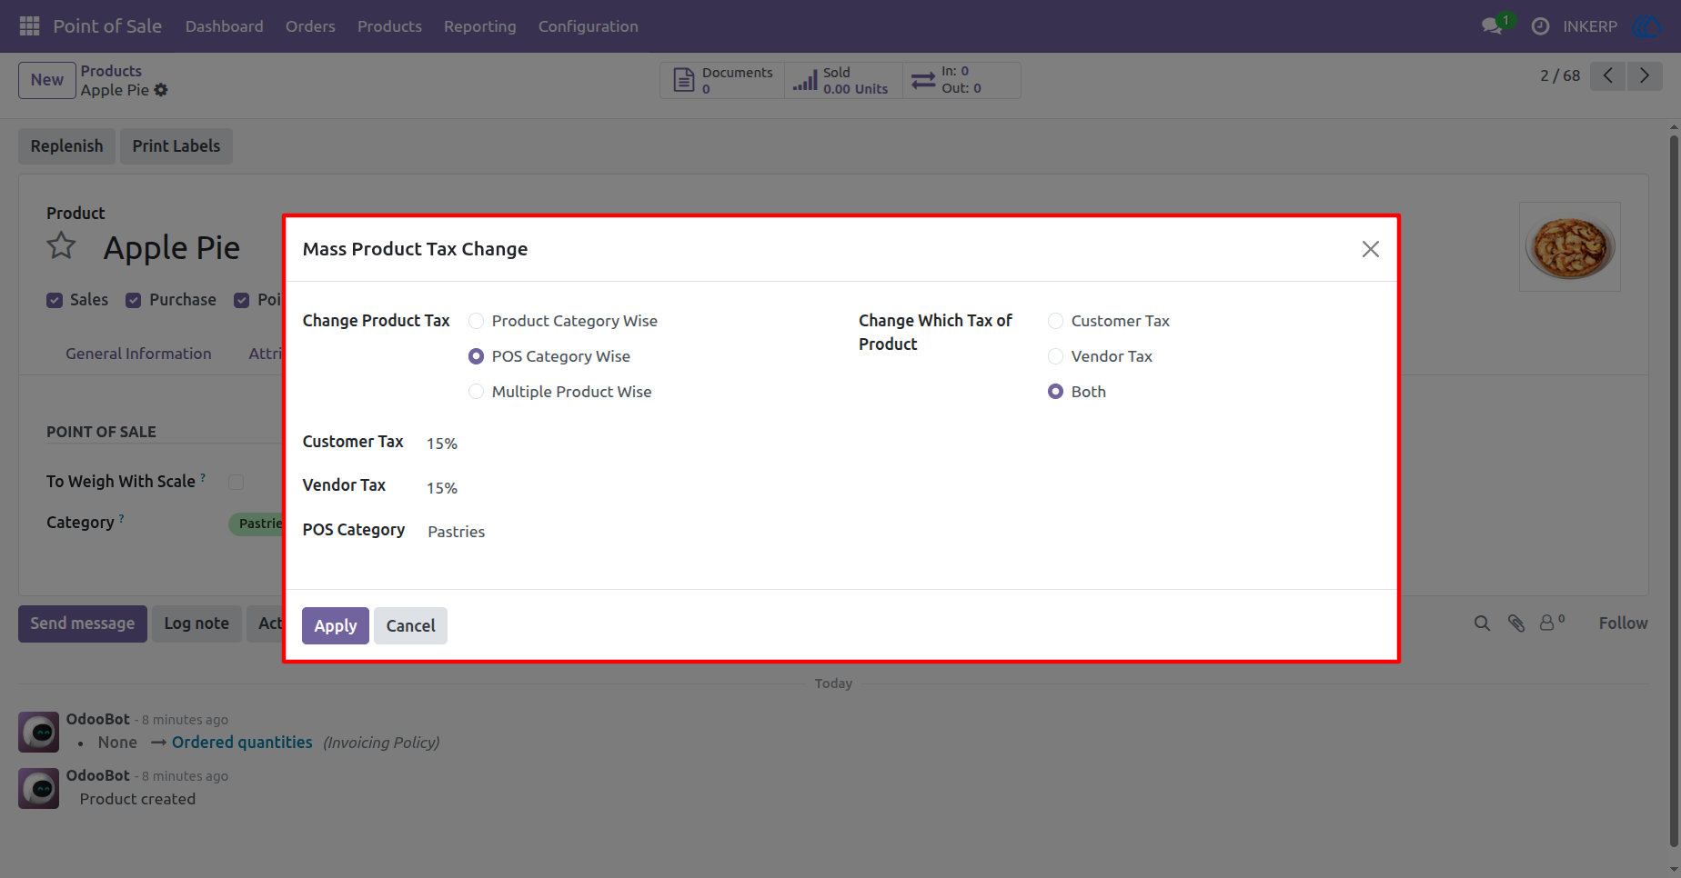Go to next product record
Viewport: 1681px width, 878px height.
pos(1645,75)
